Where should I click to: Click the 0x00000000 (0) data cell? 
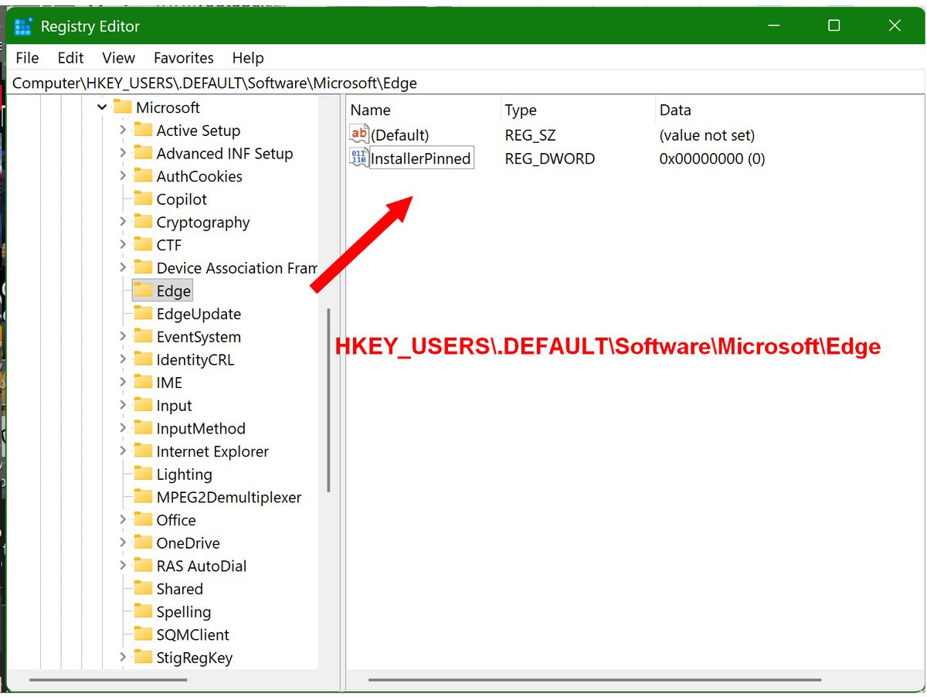[712, 158]
